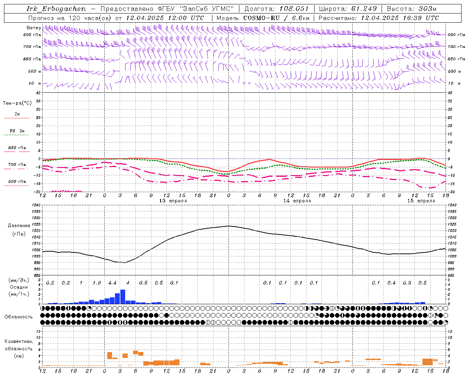Select the latitude value Широта: 61.249
This screenshot has width=467, height=374.
click(x=348, y=9)
